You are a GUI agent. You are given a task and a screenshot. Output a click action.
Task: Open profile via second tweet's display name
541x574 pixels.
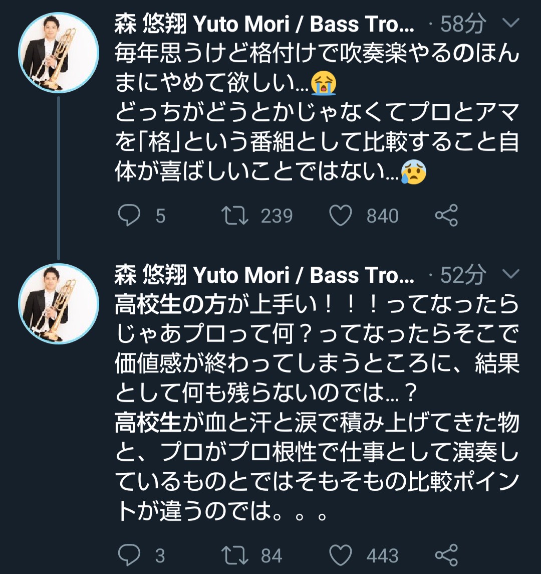click(x=264, y=275)
